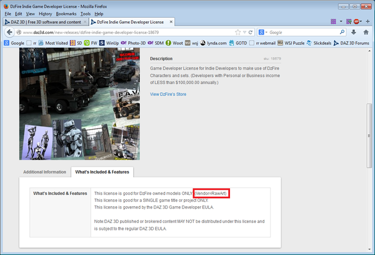The width and height of the screenshot is (375, 255).
Task: Open the Google bookmark
Action: point(14,43)
